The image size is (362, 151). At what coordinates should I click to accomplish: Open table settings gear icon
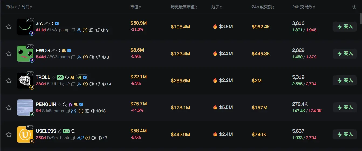click(x=354, y=7)
